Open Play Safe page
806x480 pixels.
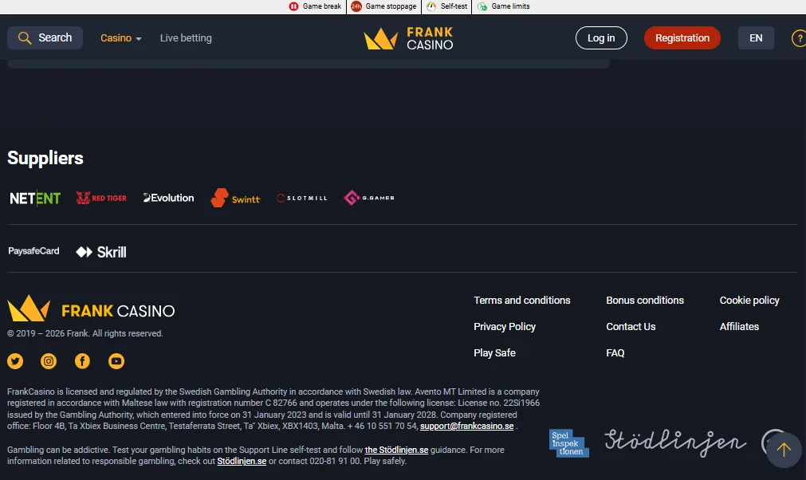click(x=494, y=352)
